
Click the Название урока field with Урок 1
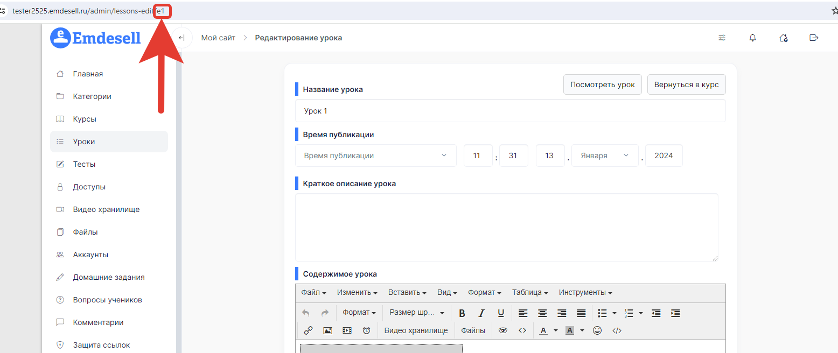point(511,111)
